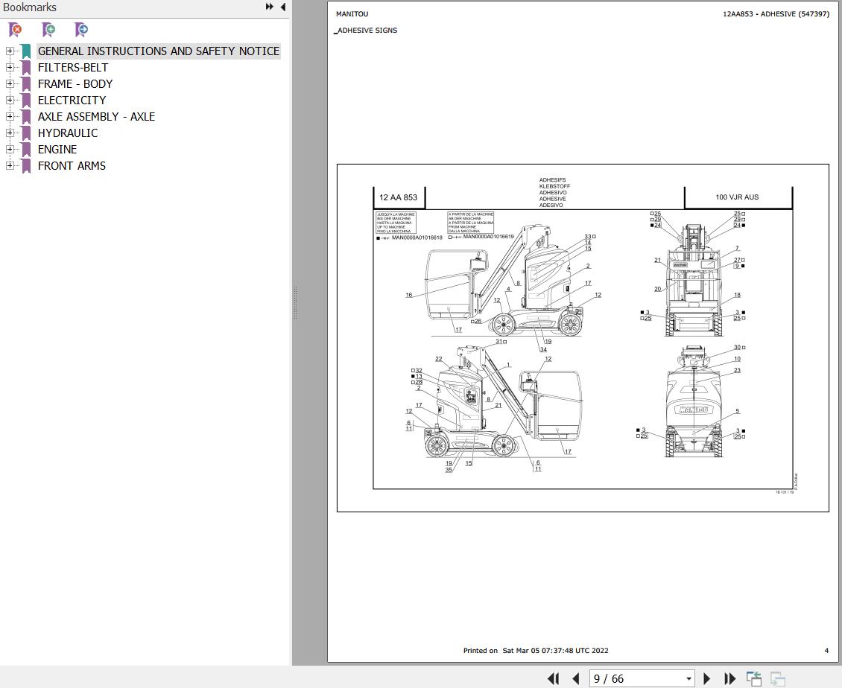
Task: Expand the ENGINE bookmark node
Action: coord(10,149)
